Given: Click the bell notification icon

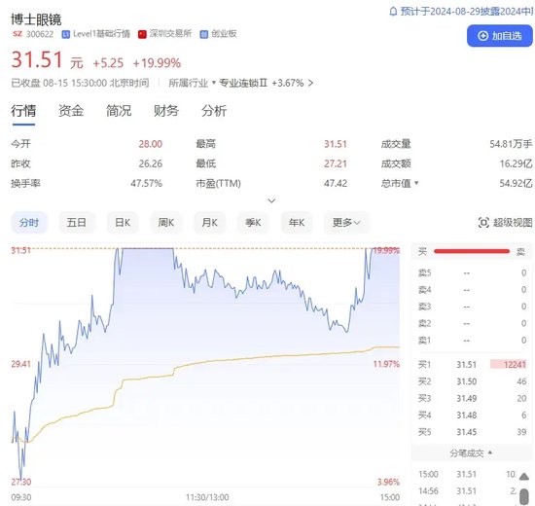Looking at the screenshot, I should click(393, 12).
